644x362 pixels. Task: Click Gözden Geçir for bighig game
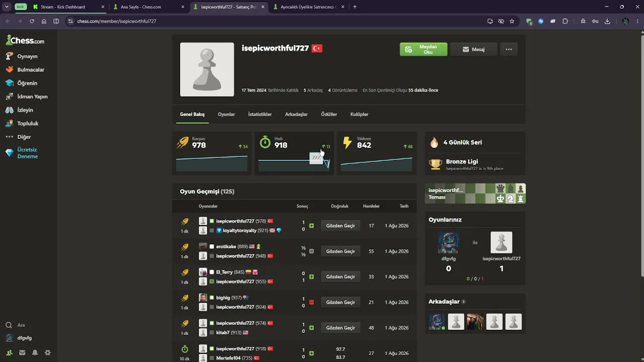(341, 302)
